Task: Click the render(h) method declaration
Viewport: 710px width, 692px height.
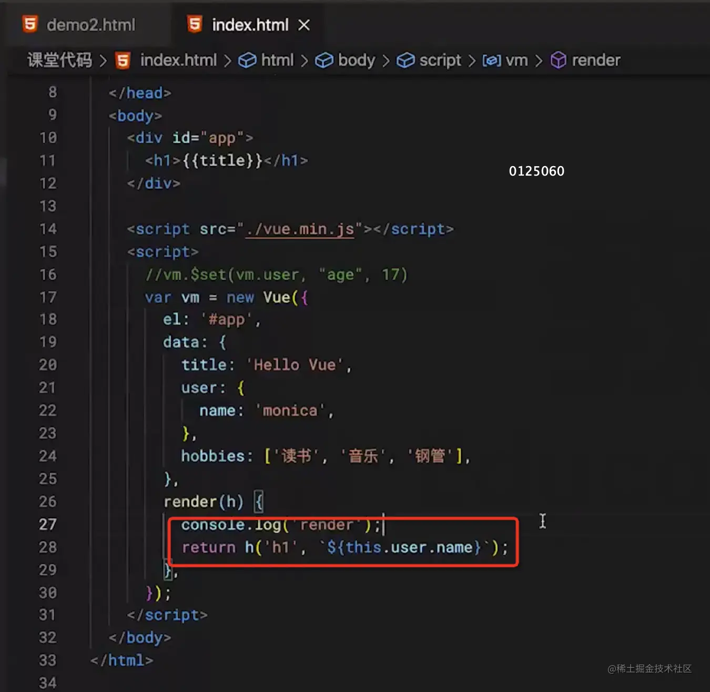Action: coord(213,502)
